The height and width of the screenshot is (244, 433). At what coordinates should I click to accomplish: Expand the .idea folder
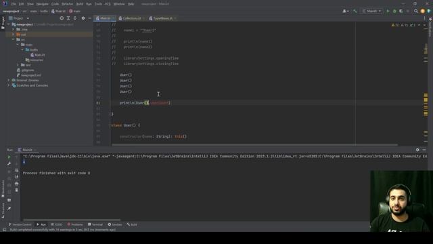(13, 29)
